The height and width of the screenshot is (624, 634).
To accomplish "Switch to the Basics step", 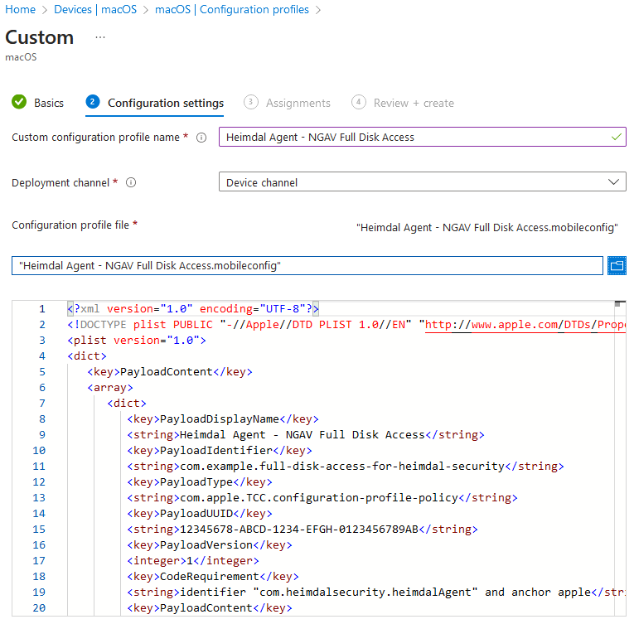I will 49,103.
